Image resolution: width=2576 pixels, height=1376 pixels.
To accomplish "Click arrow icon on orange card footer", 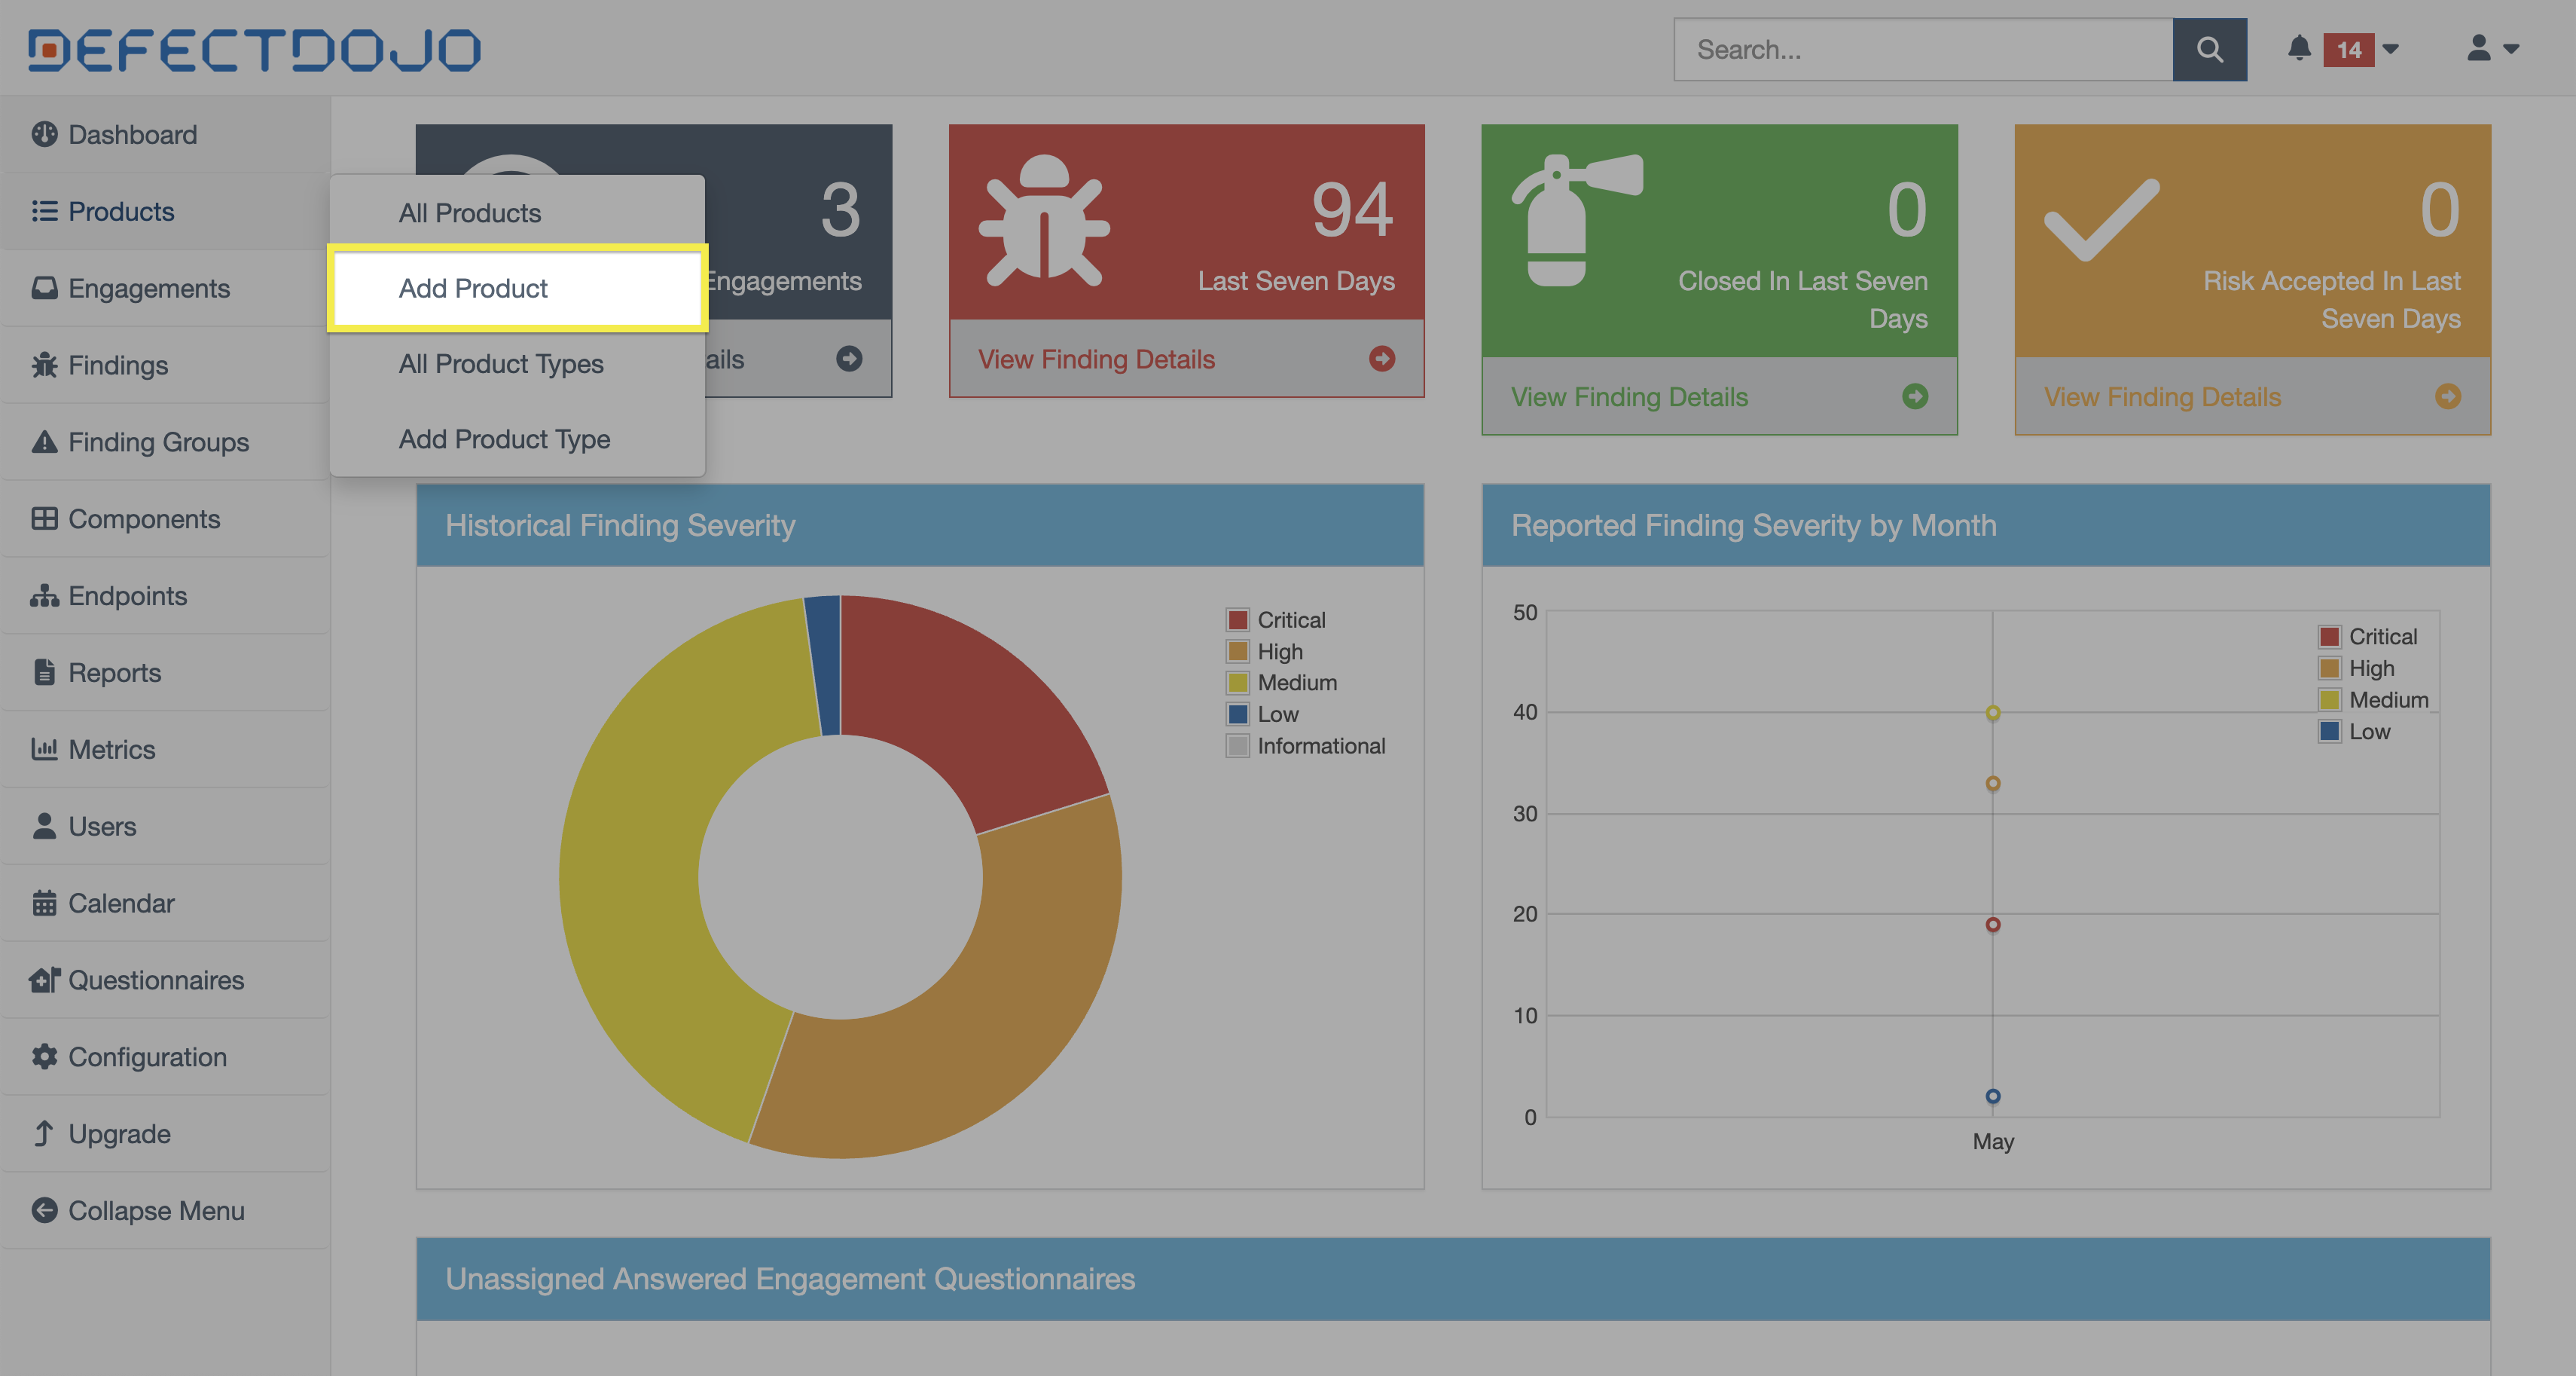I will [2448, 396].
